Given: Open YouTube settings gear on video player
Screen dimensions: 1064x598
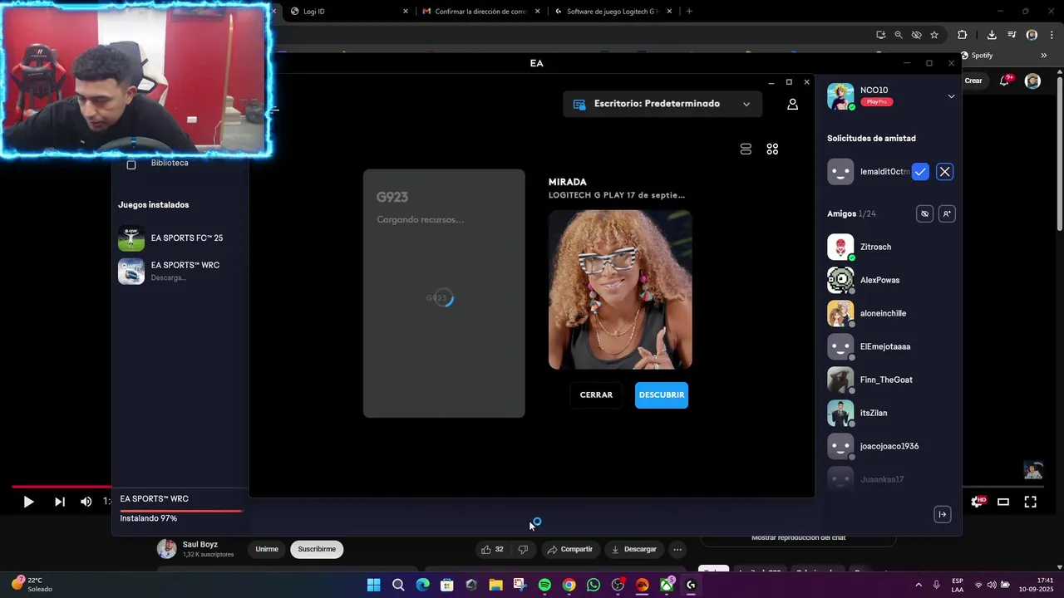Looking at the screenshot, I should [x=978, y=502].
